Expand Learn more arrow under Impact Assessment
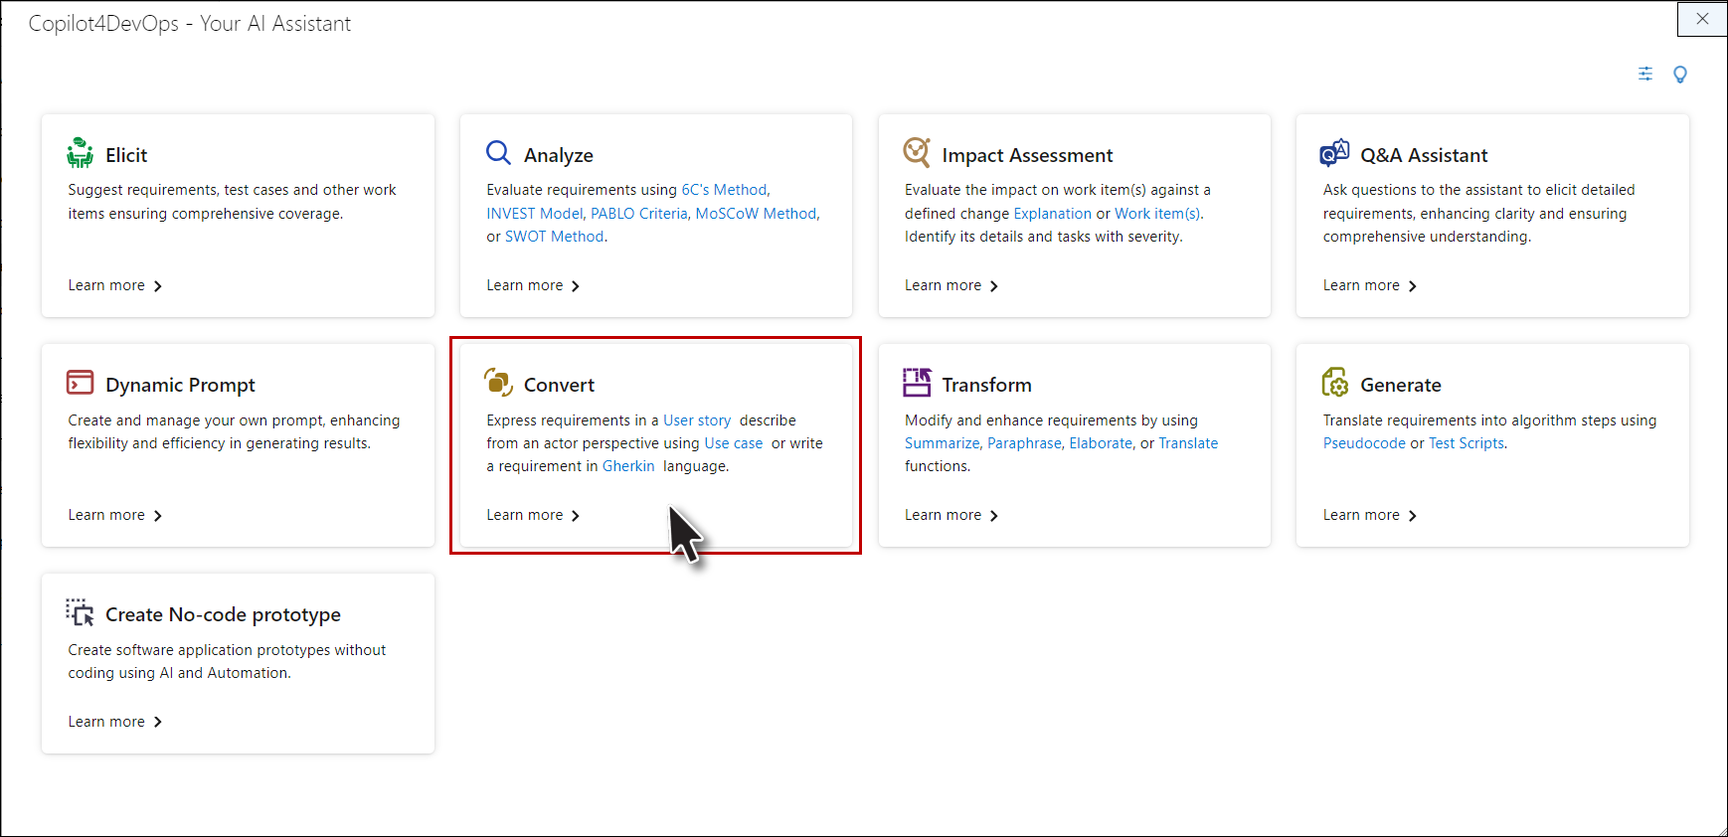This screenshot has height=837, width=1728. coord(994,286)
